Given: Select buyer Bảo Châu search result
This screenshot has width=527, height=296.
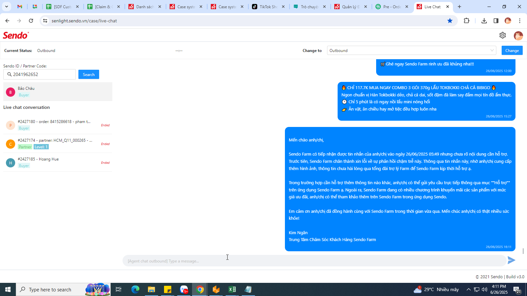Looking at the screenshot, I should click(58, 91).
